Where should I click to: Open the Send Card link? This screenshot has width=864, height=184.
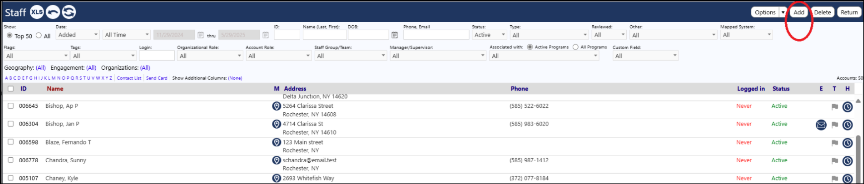(157, 78)
